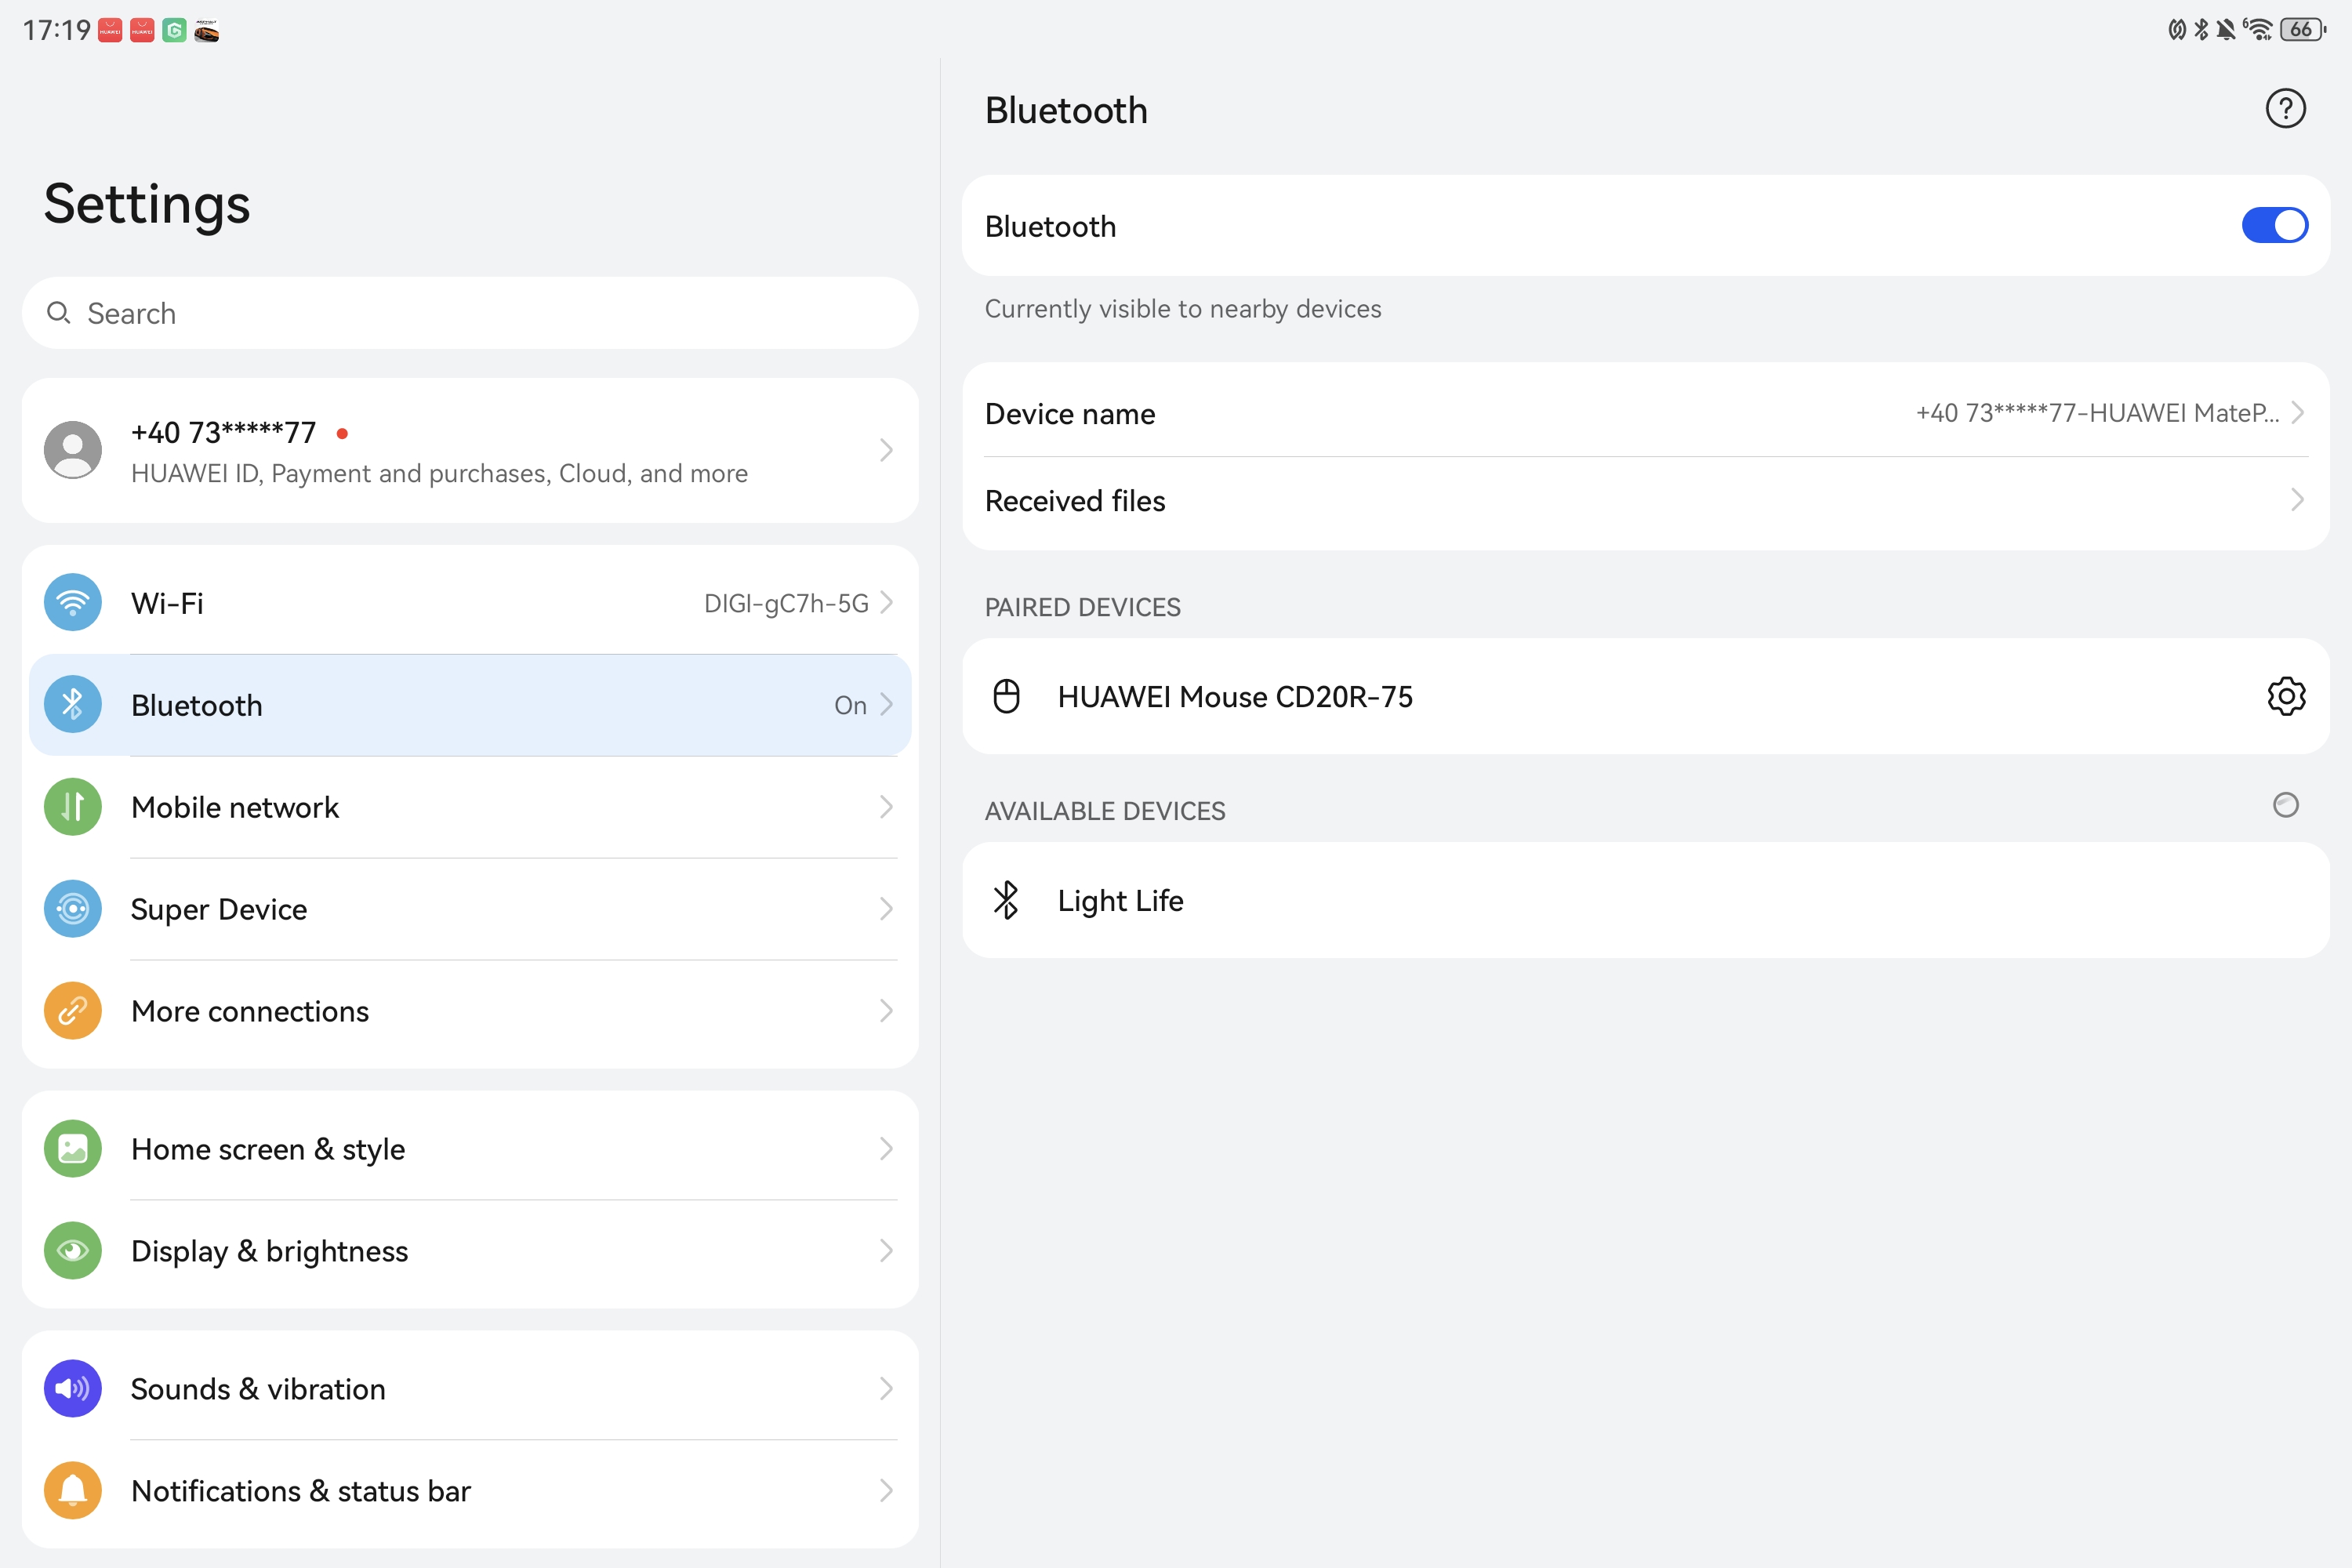Tap the HUAWEI ID profile avatar
The width and height of the screenshot is (2352, 1568).
click(x=72, y=450)
